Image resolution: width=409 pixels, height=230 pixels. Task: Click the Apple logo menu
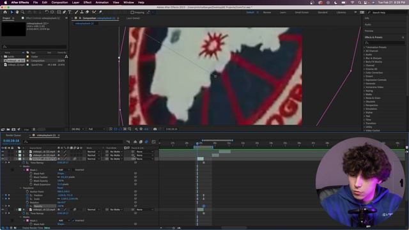tap(5, 3)
